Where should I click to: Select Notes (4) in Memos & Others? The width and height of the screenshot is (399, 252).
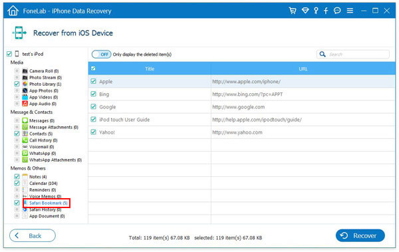pyautogui.click(x=38, y=177)
